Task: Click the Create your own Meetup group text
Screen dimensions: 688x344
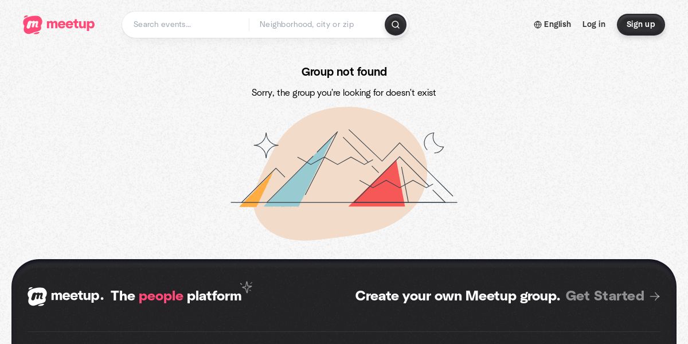Action: (458, 296)
